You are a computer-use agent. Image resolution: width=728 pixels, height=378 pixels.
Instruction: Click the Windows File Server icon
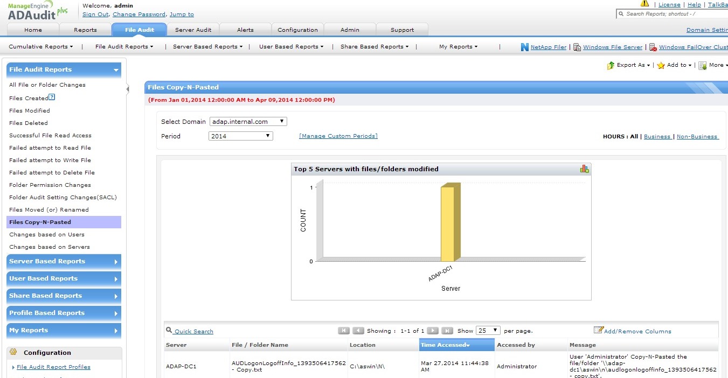pos(577,47)
